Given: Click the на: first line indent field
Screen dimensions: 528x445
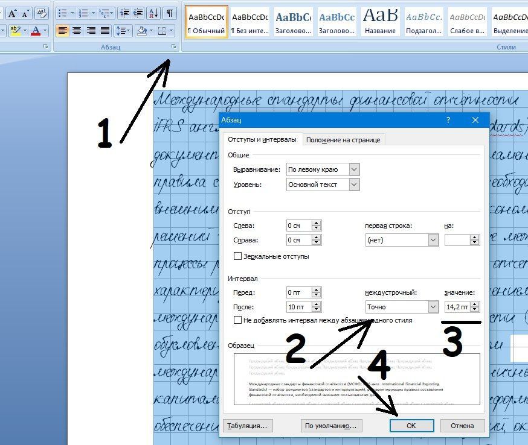Looking at the screenshot, I should [457, 240].
